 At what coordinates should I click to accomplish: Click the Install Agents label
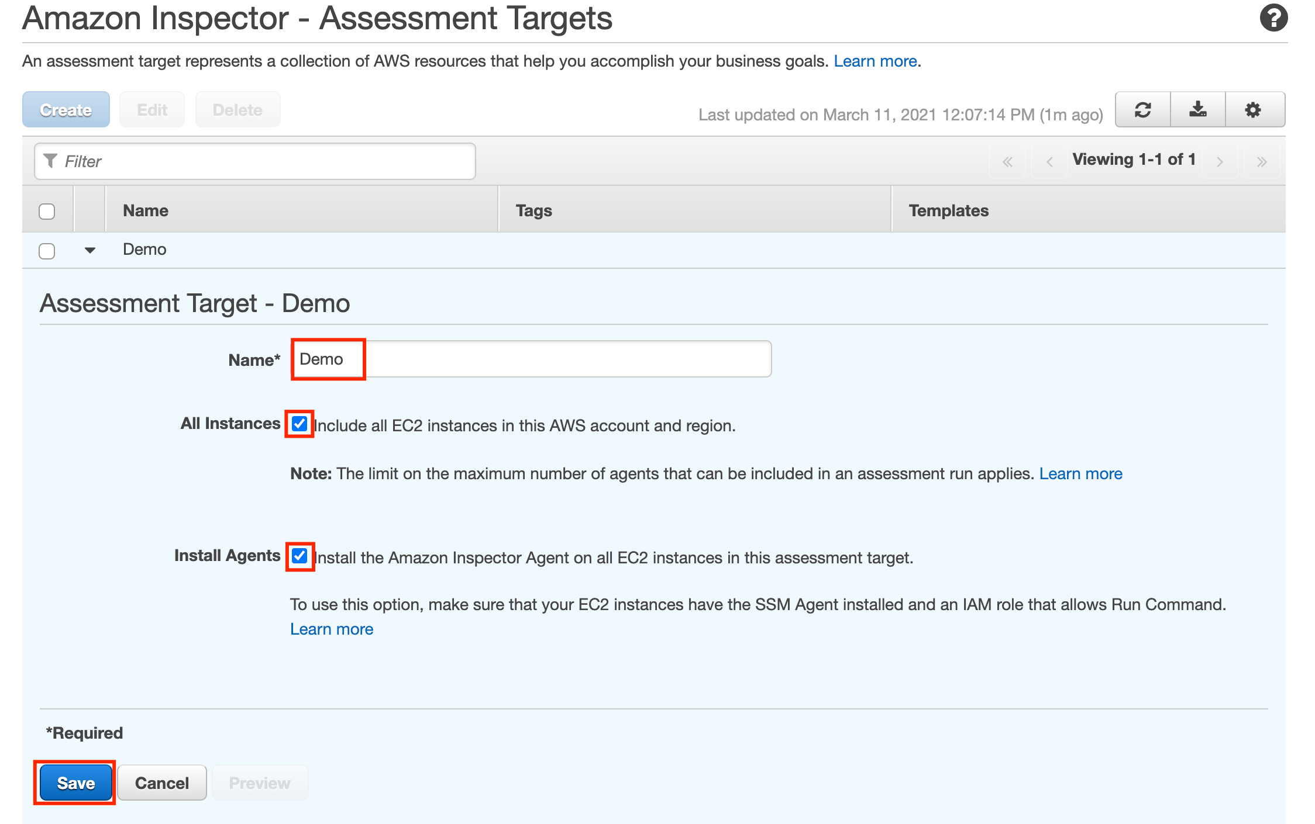click(228, 555)
